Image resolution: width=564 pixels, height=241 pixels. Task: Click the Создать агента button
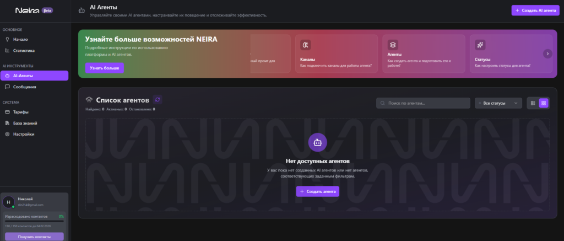tap(318, 191)
